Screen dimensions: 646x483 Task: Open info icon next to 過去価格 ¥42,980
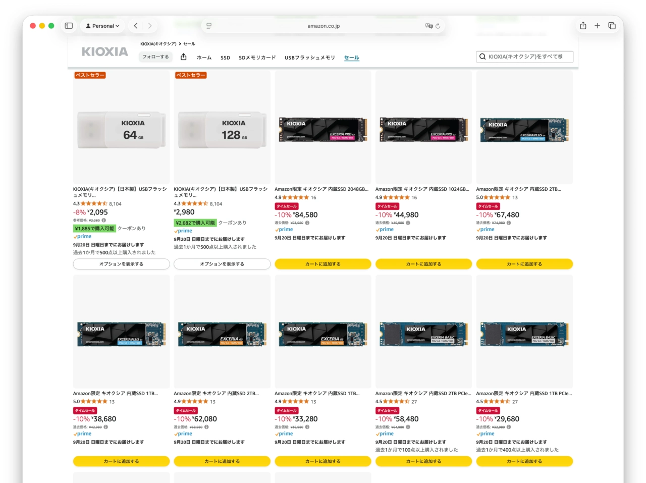tap(106, 427)
